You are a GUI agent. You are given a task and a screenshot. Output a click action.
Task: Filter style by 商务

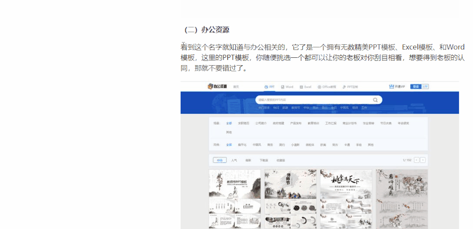click(270, 144)
